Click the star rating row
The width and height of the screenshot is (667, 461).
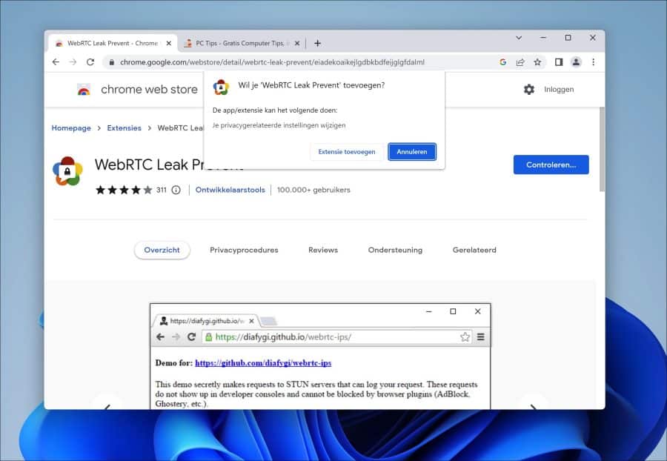pos(124,190)
